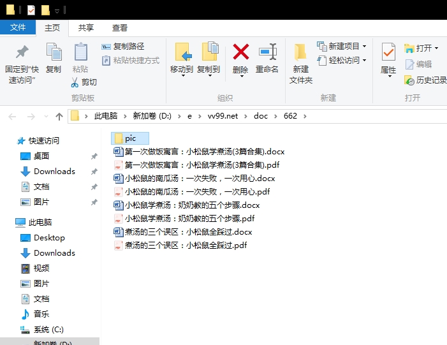Click the Copy icon in ribbon
Viewport: 447px width, 345px height.
(54, 52)
